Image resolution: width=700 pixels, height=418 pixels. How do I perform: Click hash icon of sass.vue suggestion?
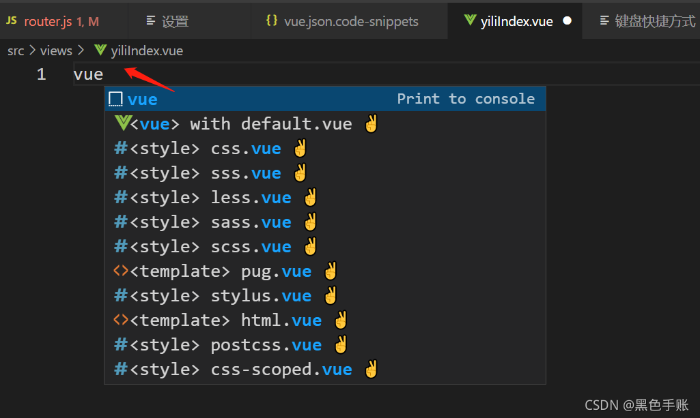[x=120, y=222]
